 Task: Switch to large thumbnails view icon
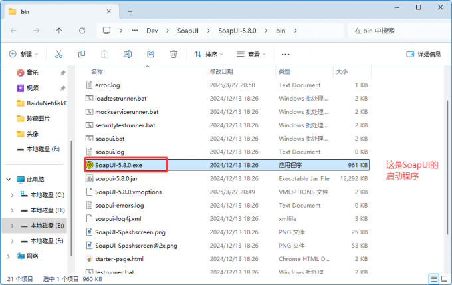tap(445, 279)
